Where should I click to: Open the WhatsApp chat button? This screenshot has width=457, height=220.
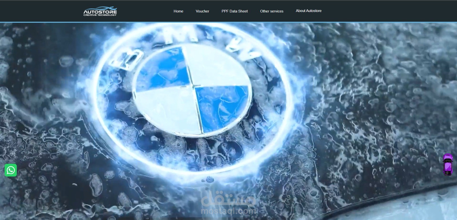pyautogui.click(x=11, y=170)
